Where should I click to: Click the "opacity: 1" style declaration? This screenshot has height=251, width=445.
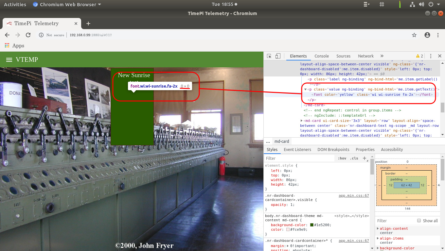[x=283, y=205]
